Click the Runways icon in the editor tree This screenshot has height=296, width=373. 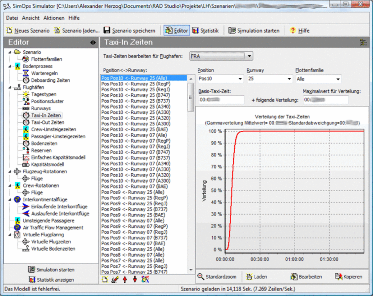26,108
